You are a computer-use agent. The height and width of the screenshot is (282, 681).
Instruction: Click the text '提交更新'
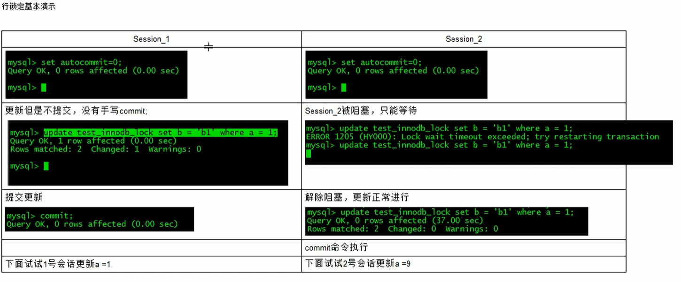(x=24, y=197)
